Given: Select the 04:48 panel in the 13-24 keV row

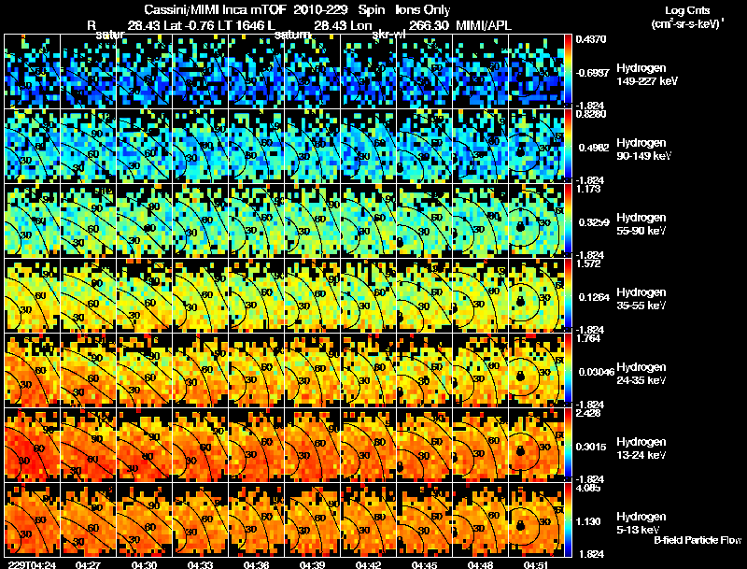Looking at the screenshot, I should coord(480,445).
